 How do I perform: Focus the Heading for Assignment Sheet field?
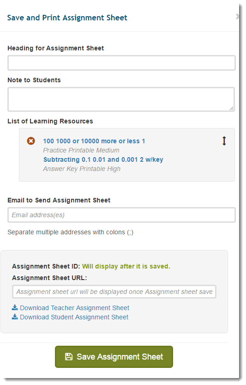click(x=121, y=63)
